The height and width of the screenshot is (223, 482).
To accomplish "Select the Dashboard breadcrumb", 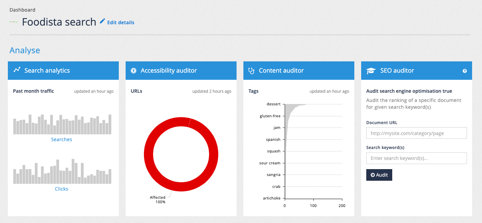I will (x=23, y=10).
